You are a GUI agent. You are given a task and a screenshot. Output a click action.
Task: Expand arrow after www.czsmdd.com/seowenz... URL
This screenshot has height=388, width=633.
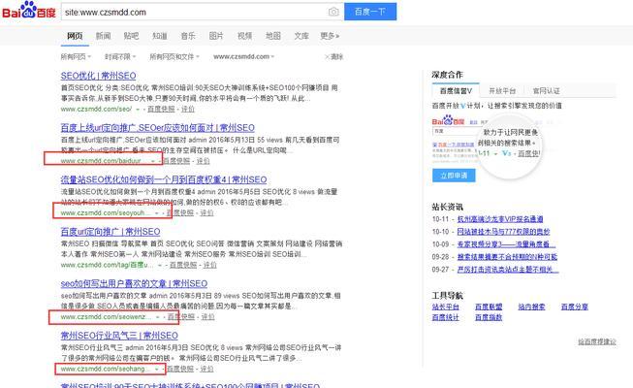(158, 317)
